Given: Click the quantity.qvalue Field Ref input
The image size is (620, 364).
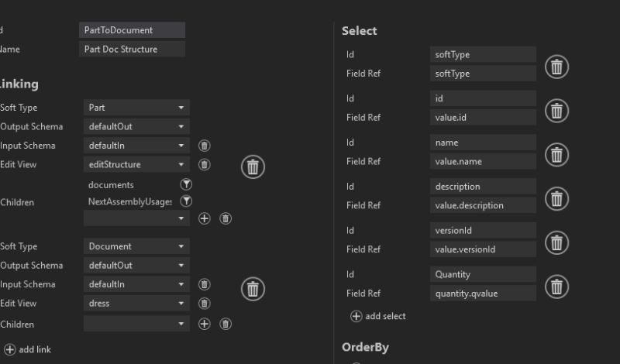Looking at the screenshot, I should pyautogui.click(x=483, y=293).
